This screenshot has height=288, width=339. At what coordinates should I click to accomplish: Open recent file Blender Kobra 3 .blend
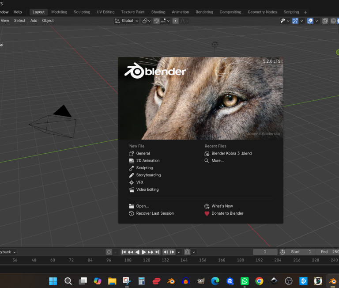[x=228, y=153]
